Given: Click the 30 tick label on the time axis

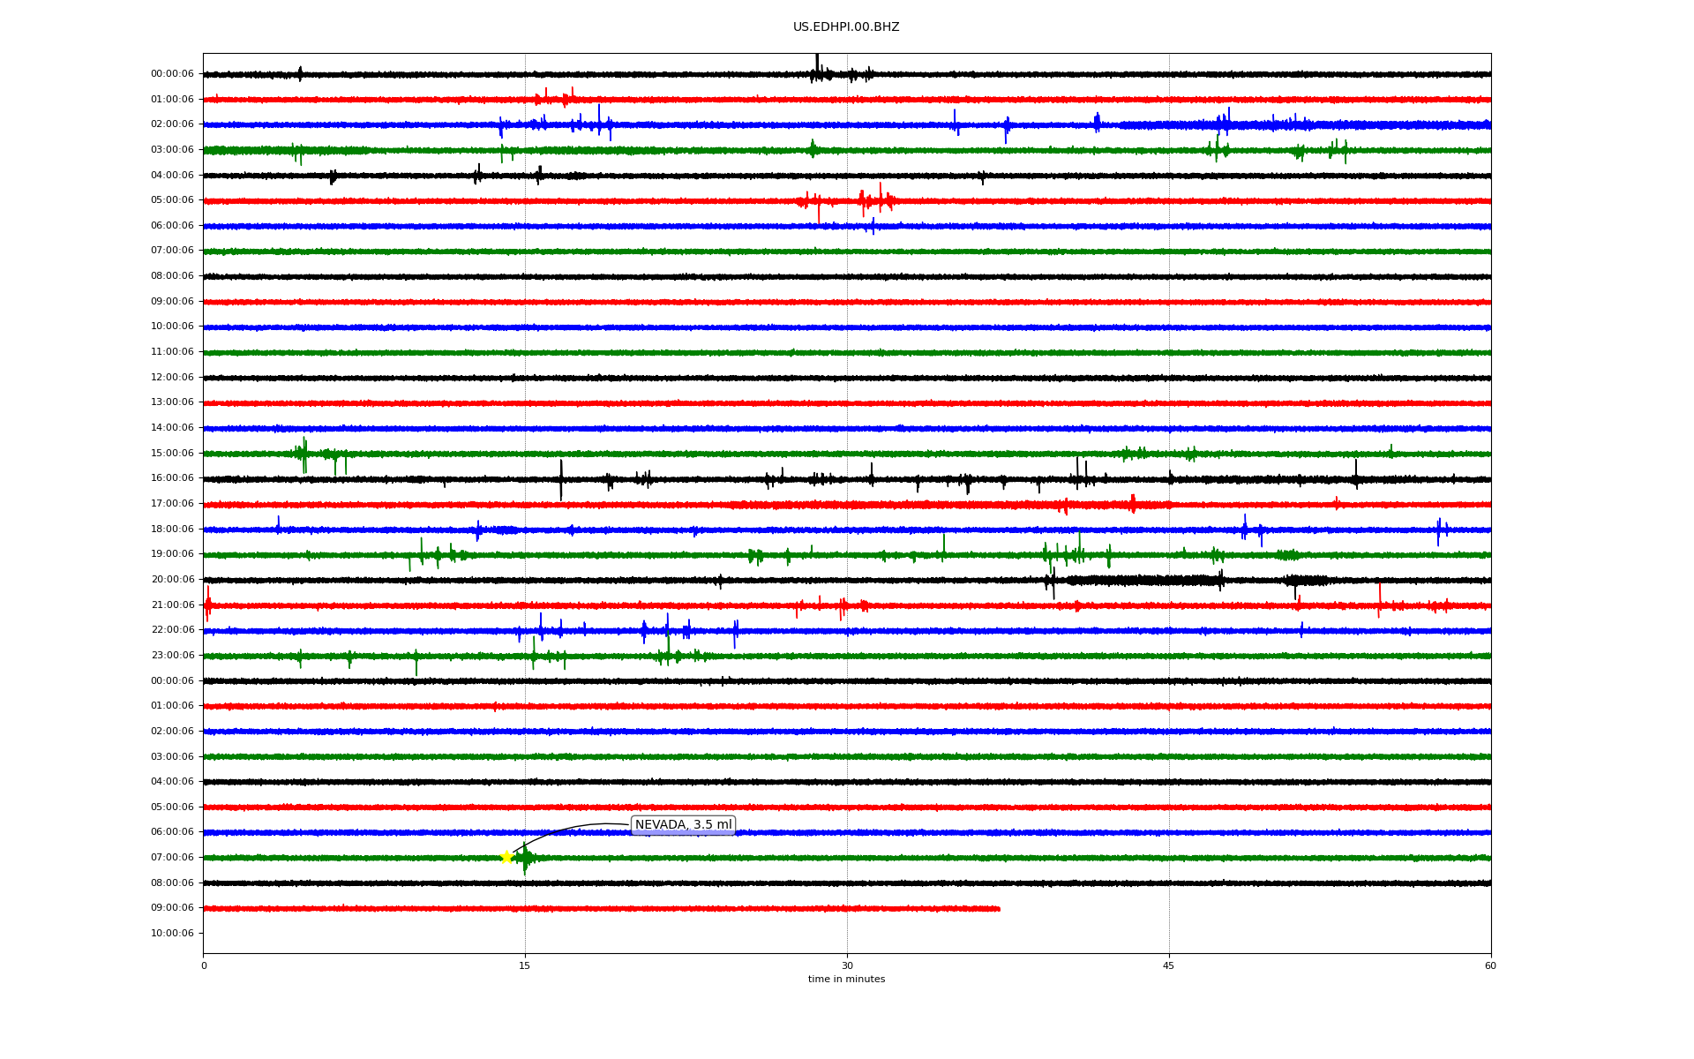Looking at the screenshot, I should point(847,965).
